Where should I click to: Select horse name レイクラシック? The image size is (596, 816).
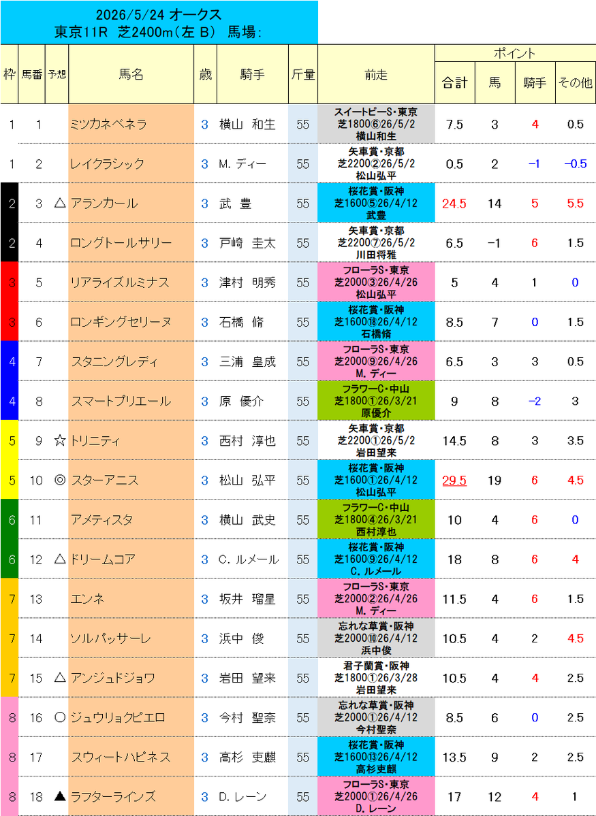click(x=108, y=164)
